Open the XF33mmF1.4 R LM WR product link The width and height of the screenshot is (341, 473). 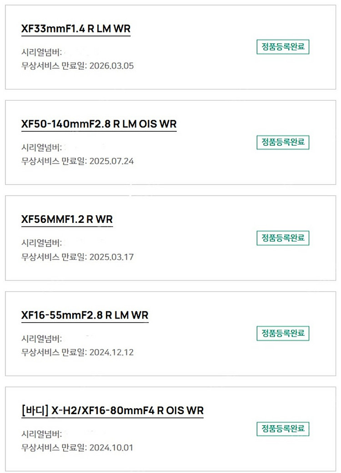coord(76,29)
